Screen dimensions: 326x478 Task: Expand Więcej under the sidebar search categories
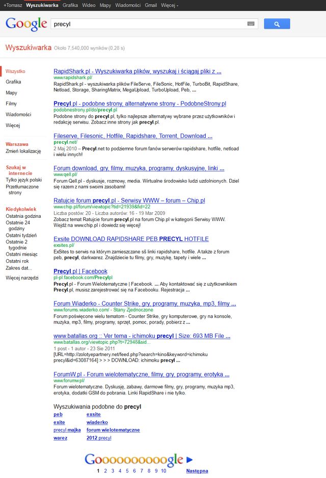pos(13,125)
